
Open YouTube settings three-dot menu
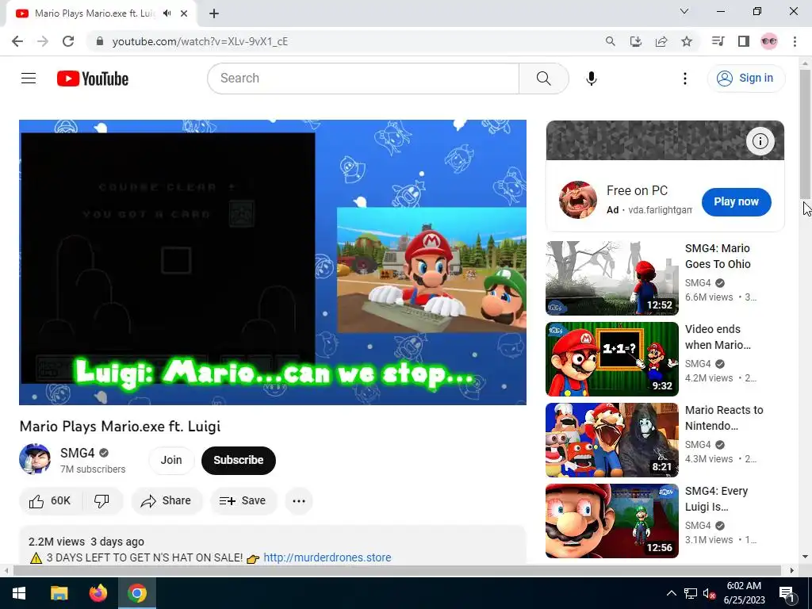coord(684,79)
